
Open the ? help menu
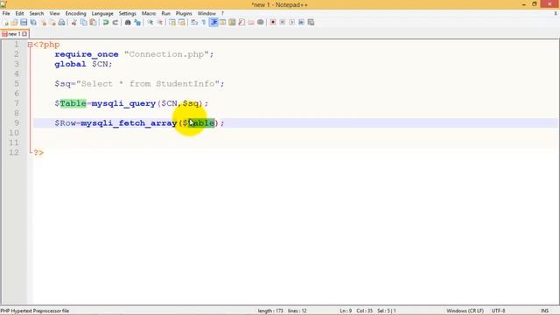click(222, 14)
